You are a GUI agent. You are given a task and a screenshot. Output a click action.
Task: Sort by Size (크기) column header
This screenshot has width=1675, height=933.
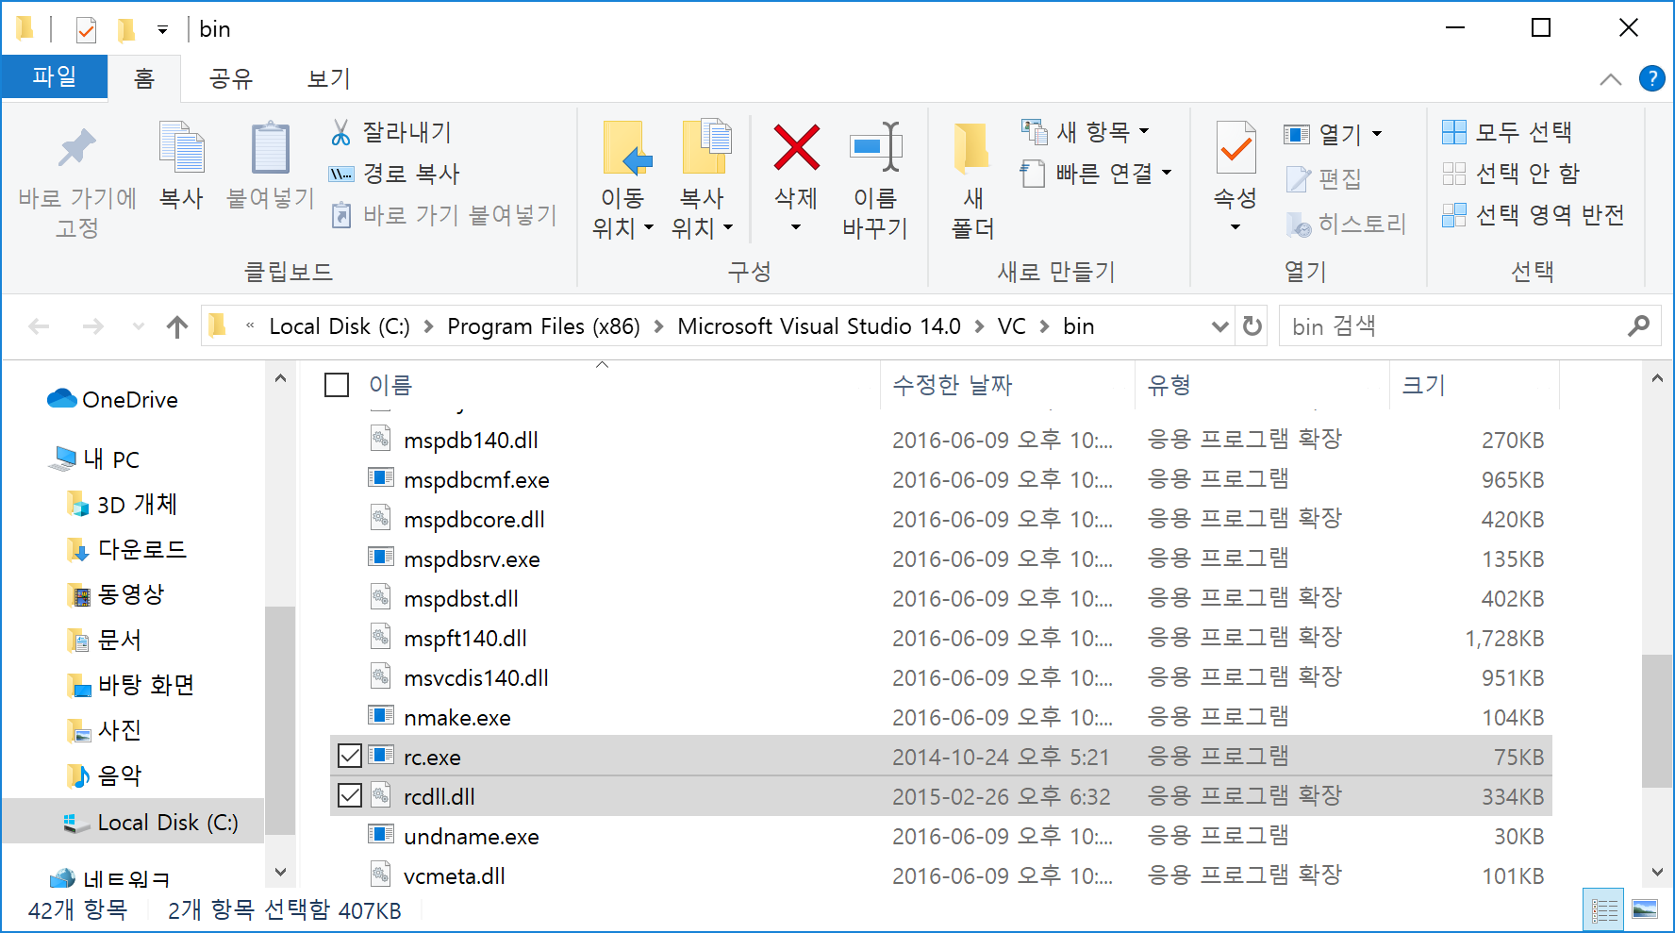coord(1423,385)
